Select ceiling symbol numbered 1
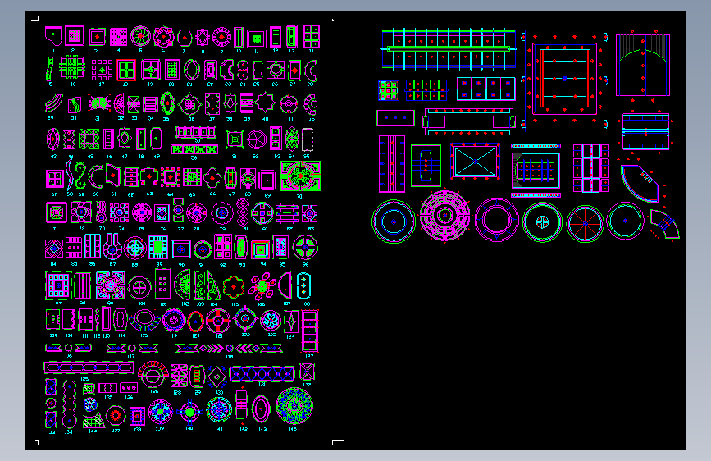This screenshot has width=711, height=461. click(53, 36)
